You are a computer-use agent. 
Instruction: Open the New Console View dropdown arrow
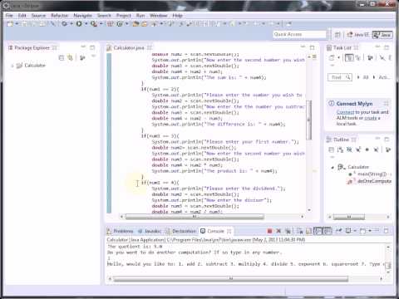click(x=370, y=231)
